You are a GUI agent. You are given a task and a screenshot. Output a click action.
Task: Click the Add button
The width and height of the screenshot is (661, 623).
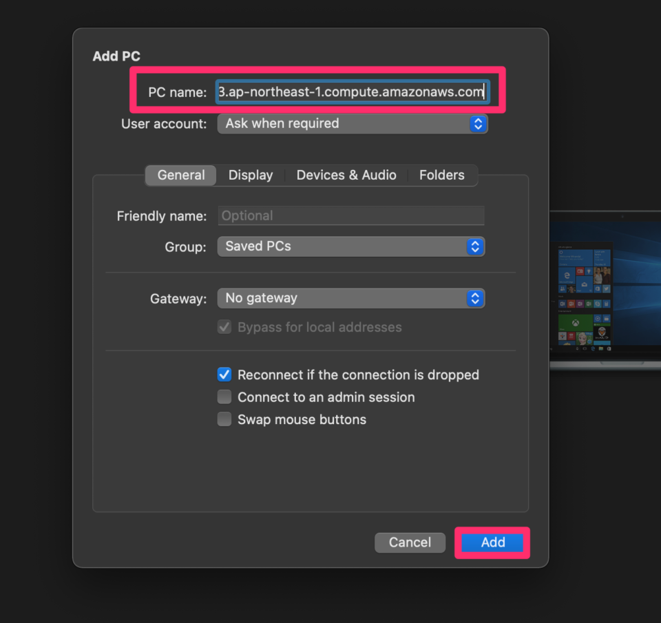(x=492, y=542)
